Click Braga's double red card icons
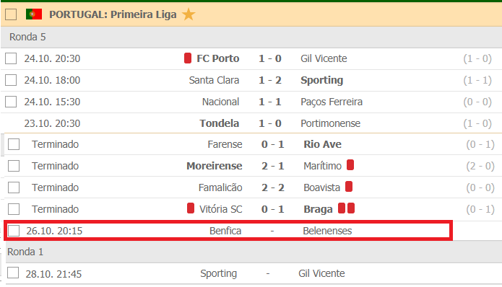This screenshot has height=287, width=502. (x=347, y=208)
